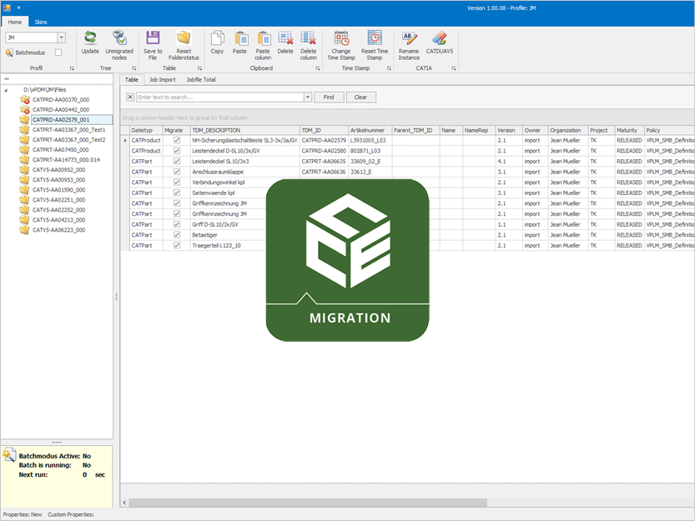The width and height of the screenshot is (695, 521).
Task: Toggle Migrate checkbox for Verbindungswinkel kpl
Action: (177, 182)
